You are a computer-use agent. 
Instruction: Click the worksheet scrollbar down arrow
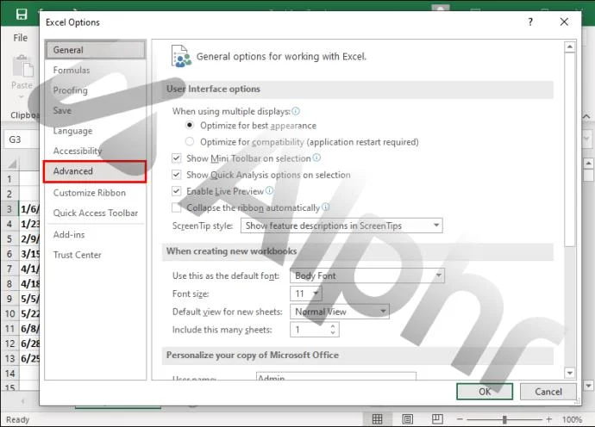click(x=588, y=386)
